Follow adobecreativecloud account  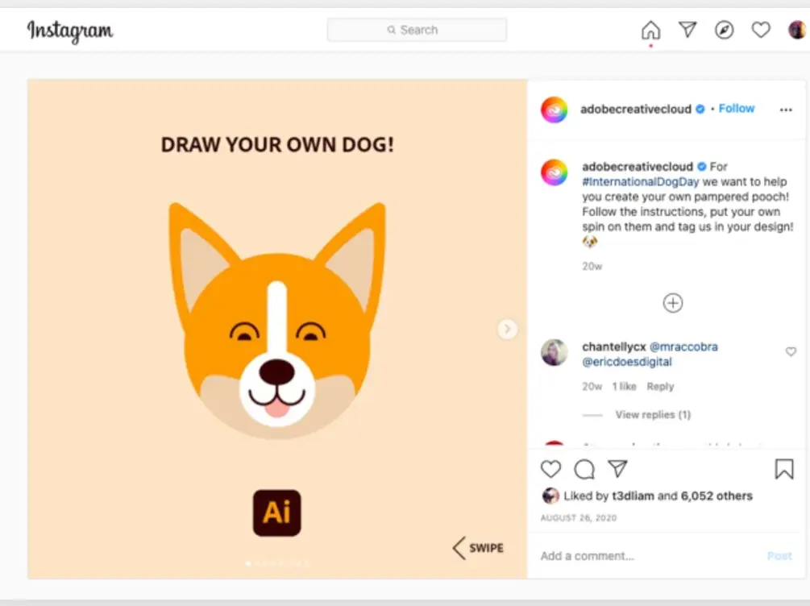[x=737, y=109]
